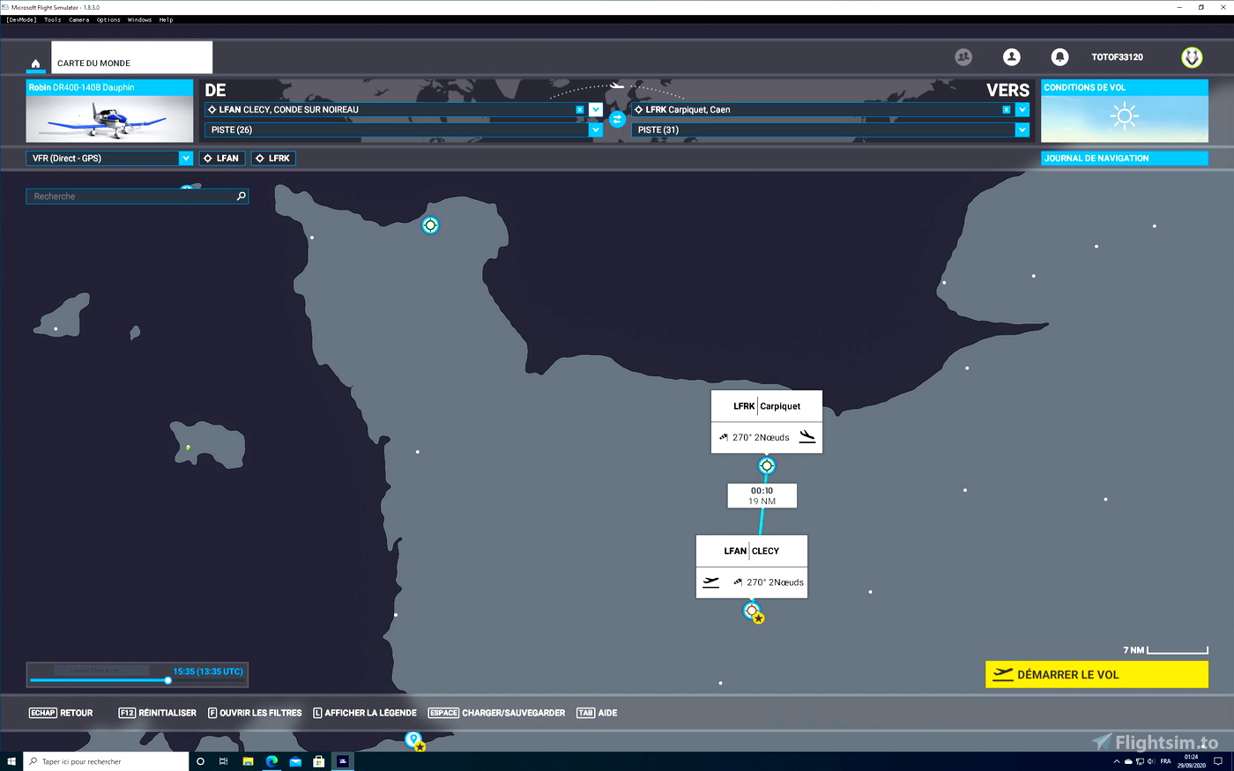The image size is (1234, 771).
Task: Clear the LFAN departure airport selection
Action: (579, 110)
